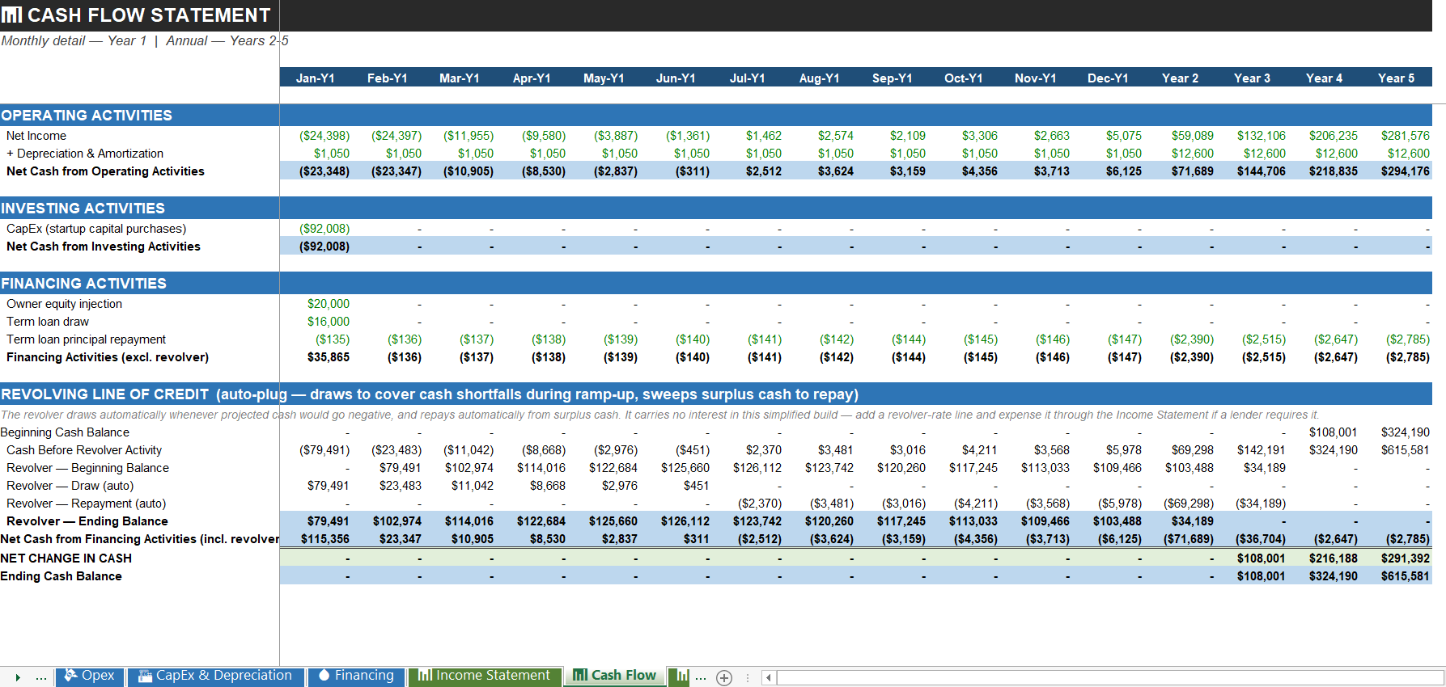Click the horizontal scrollbar track
This screenshot has height=687, width=1446.
pos(1109,677)
